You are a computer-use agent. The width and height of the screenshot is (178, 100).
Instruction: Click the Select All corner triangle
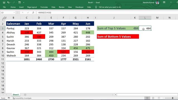coord(4,18)
